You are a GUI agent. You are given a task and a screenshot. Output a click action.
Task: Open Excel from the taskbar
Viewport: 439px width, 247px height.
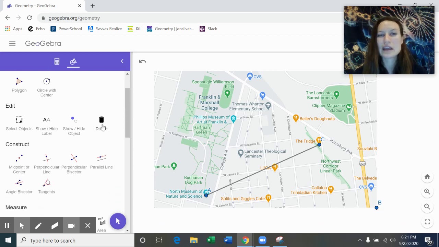[x=211, y=240]
